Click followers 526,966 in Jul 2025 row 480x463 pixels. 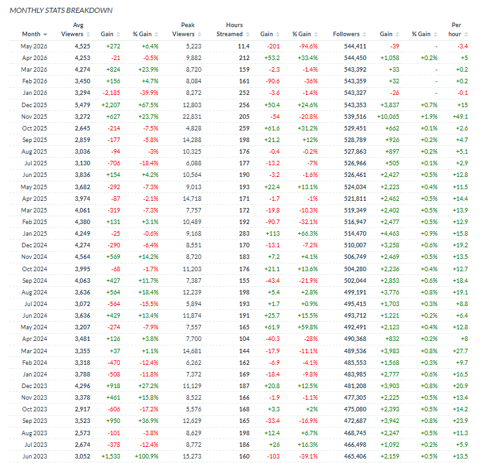(x=355, y=163)
